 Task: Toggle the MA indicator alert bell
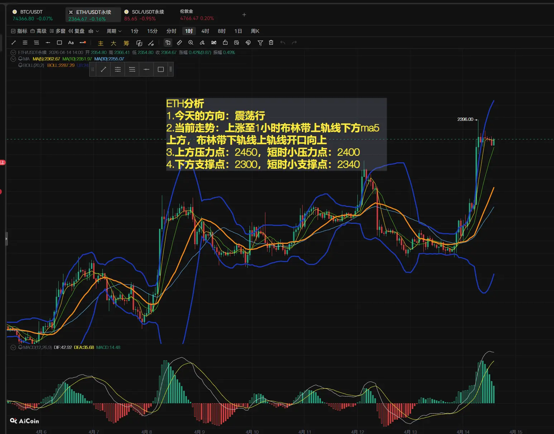point(20,59)
